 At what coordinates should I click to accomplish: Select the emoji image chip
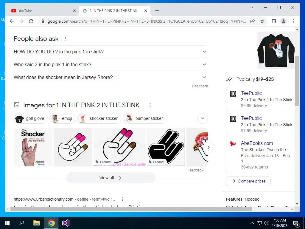pos(63,118)
